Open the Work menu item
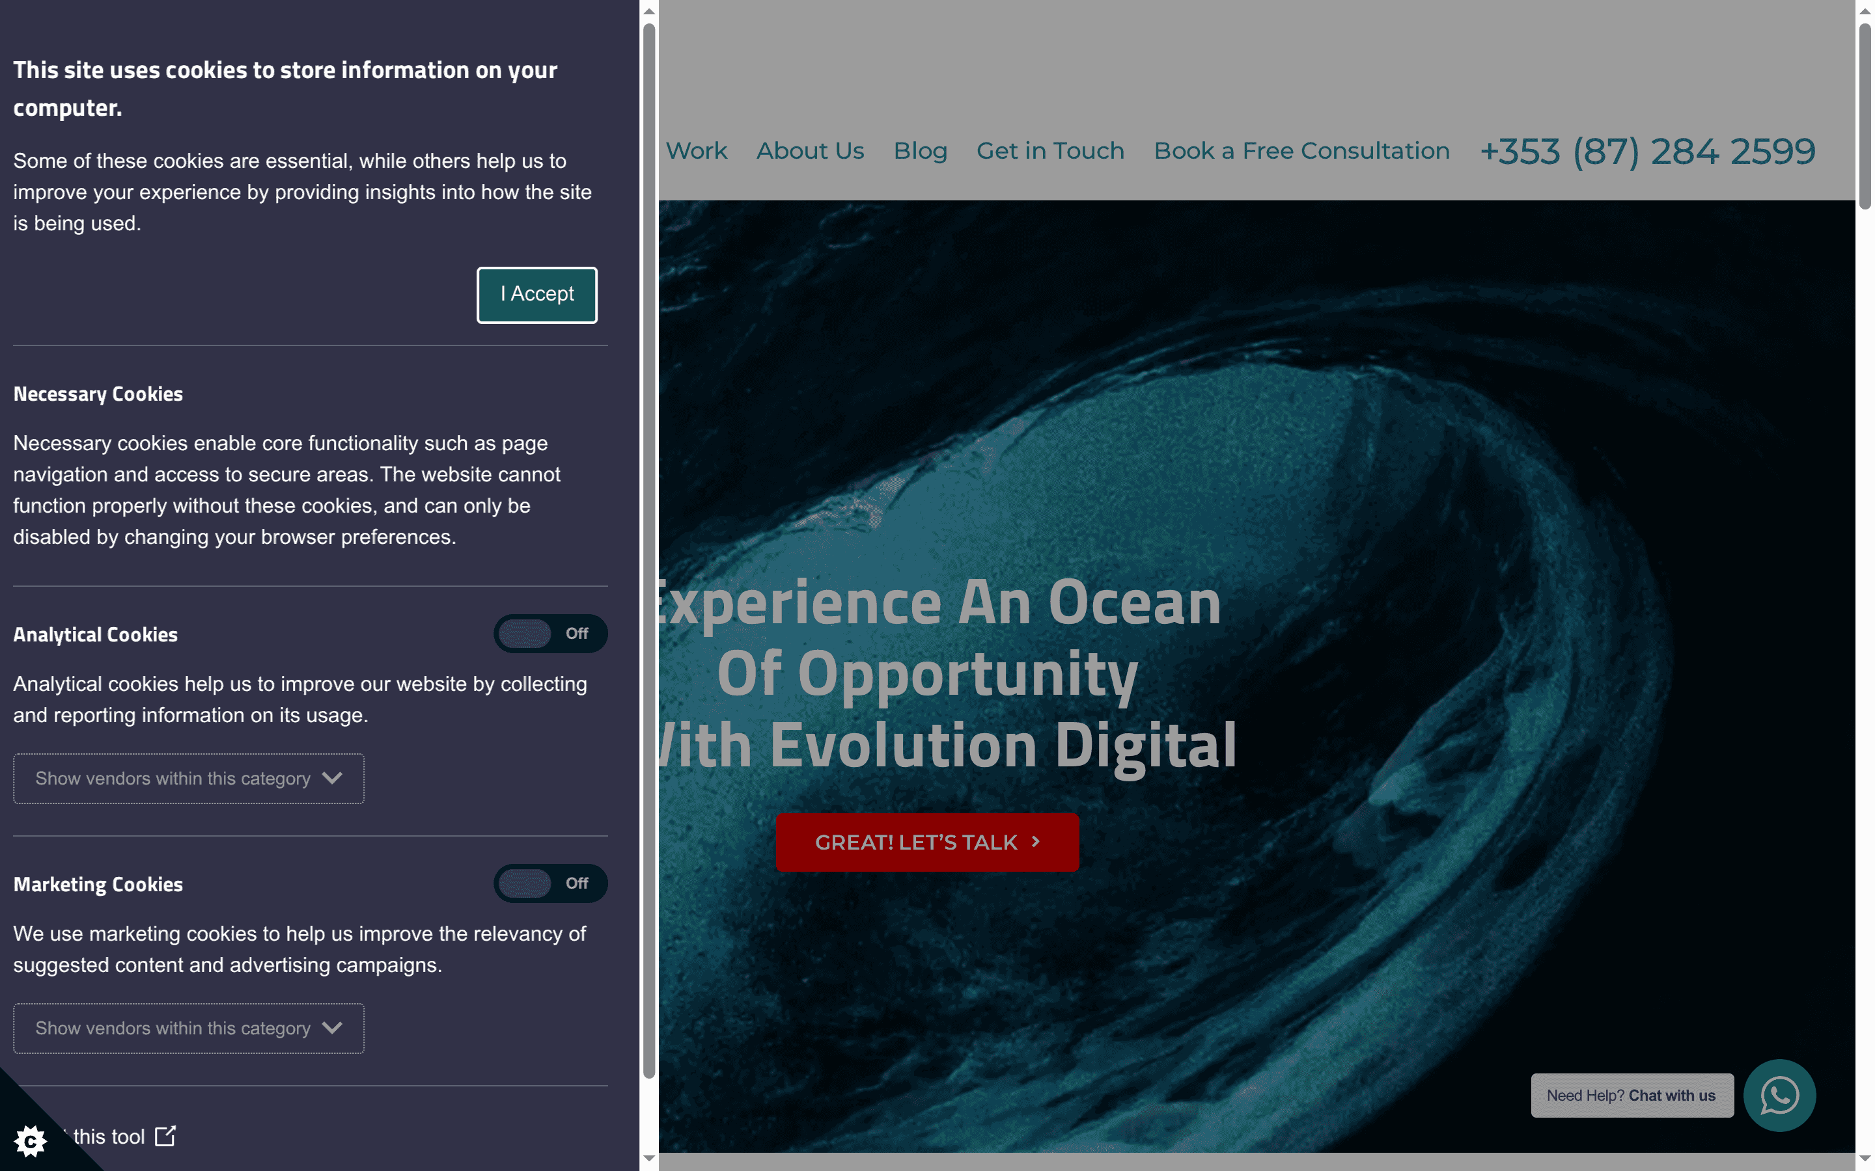The width and height of the screenshot is (1875, 1171). point(697,151)
